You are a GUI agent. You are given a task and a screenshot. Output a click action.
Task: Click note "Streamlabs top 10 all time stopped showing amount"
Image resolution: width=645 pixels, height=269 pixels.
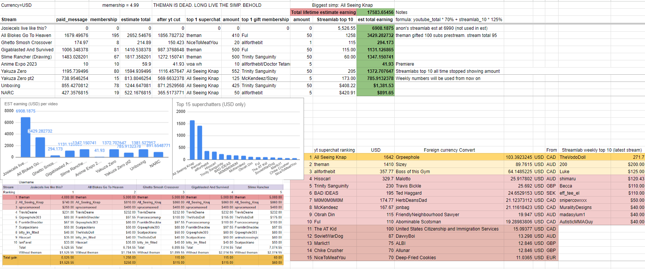coord(447,71)
